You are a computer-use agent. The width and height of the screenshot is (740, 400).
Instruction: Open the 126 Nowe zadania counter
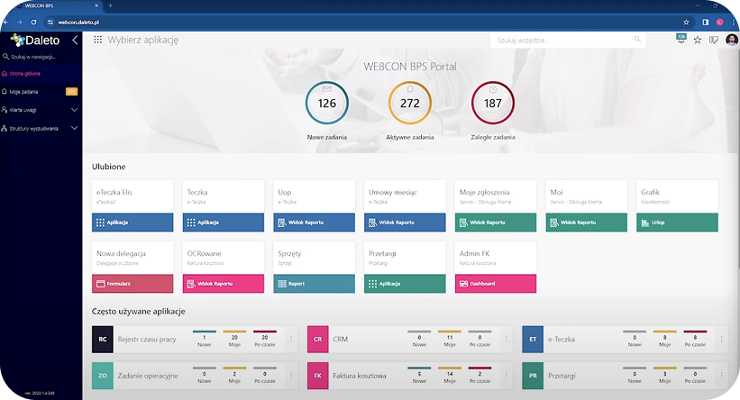326,103
